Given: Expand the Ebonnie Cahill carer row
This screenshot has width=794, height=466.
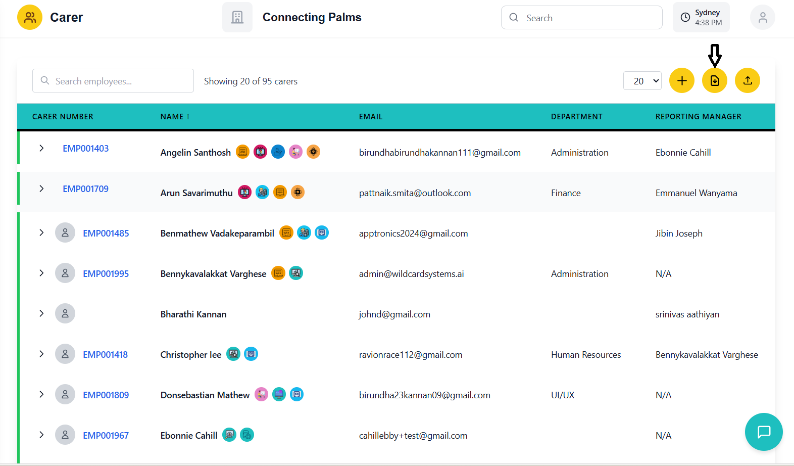Looking at the screenshot, I should [41, 435].
